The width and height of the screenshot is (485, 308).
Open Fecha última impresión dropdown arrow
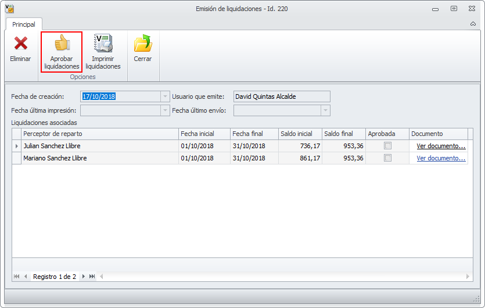tap(165, 110)
